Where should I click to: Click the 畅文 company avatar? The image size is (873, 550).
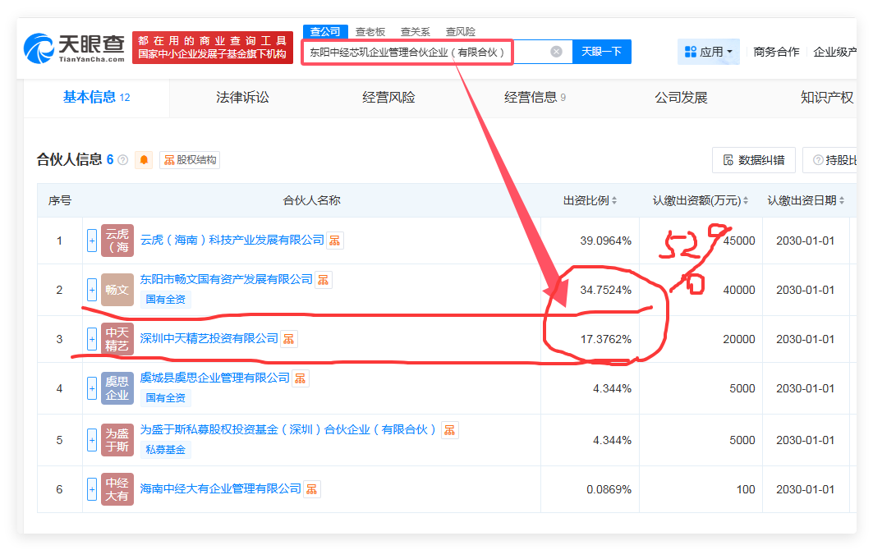pyautogui.click(x=117, y=290)
